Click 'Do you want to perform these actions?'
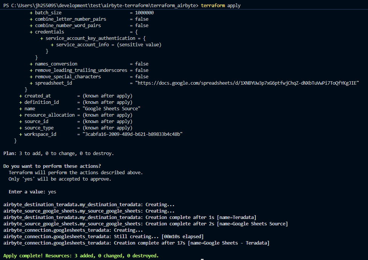368x260 pixels. (x=52, y=166)
